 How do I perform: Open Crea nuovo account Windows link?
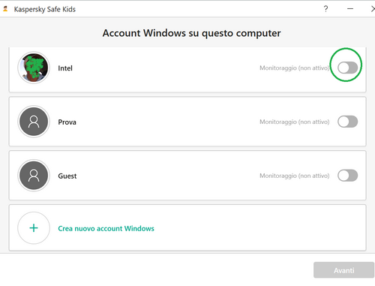[106, 228]
